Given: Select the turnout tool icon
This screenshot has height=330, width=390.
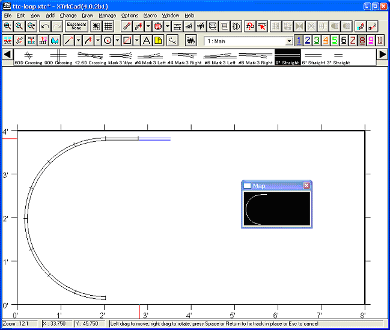Looking at the screenshot, I should [189, 26].
